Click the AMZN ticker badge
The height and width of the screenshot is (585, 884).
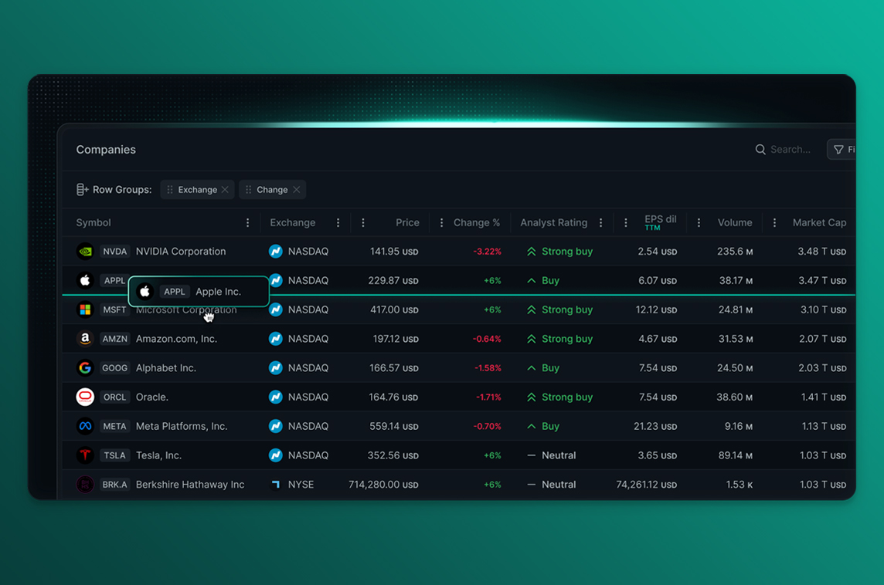point(114,338)
